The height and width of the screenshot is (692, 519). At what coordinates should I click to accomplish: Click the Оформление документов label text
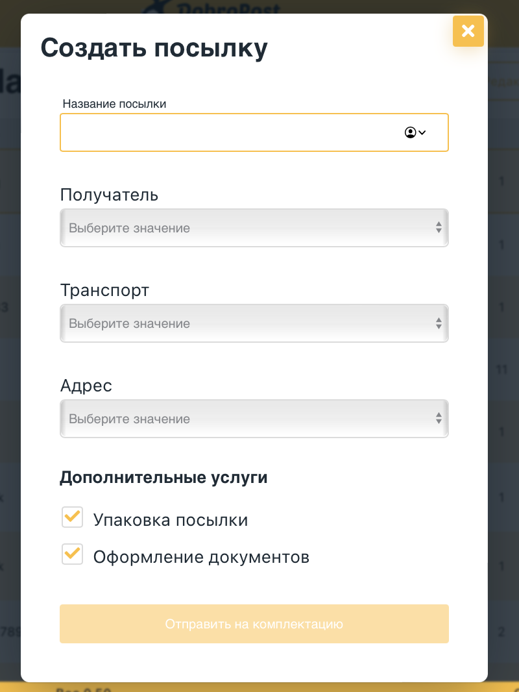click(x=201, y=557)
